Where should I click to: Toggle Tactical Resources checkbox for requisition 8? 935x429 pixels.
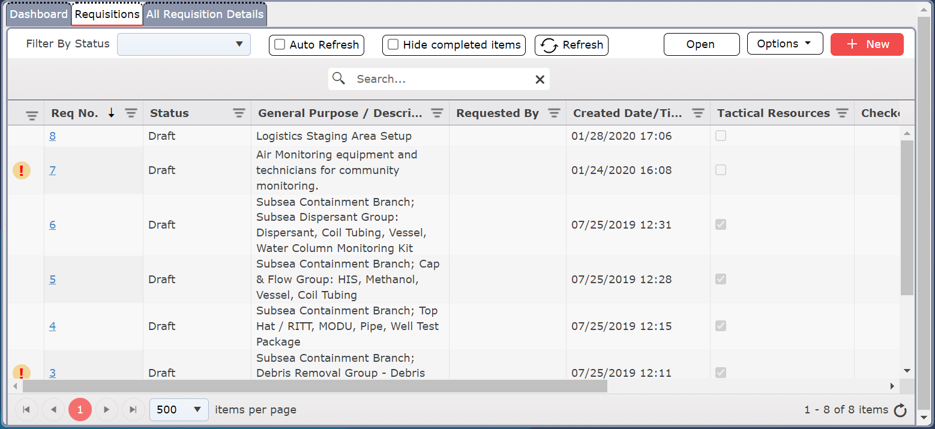(720, 136)
